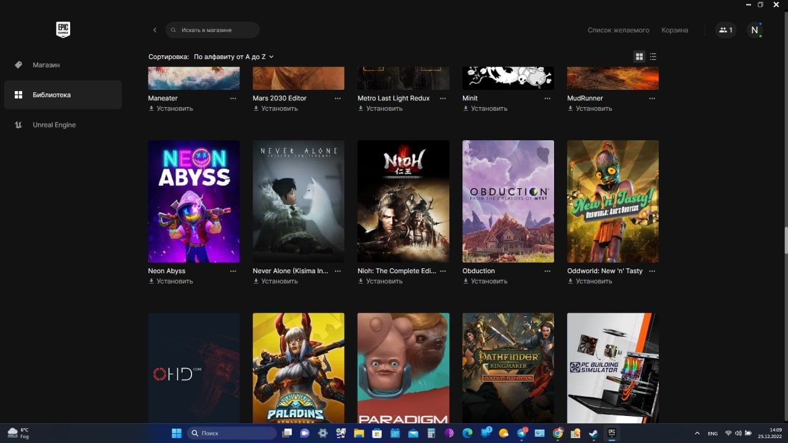Open Telegram from taskbar
Viewport: 788px width, 443px height.
(x=522, y=433)
